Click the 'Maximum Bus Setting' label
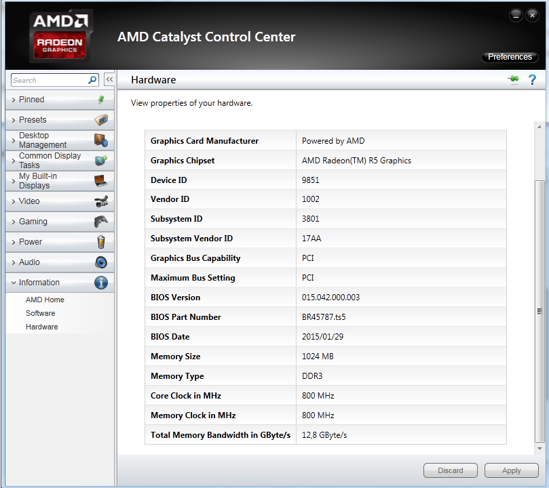The height and width of the screenshot is (488, 549). [193, 278]
